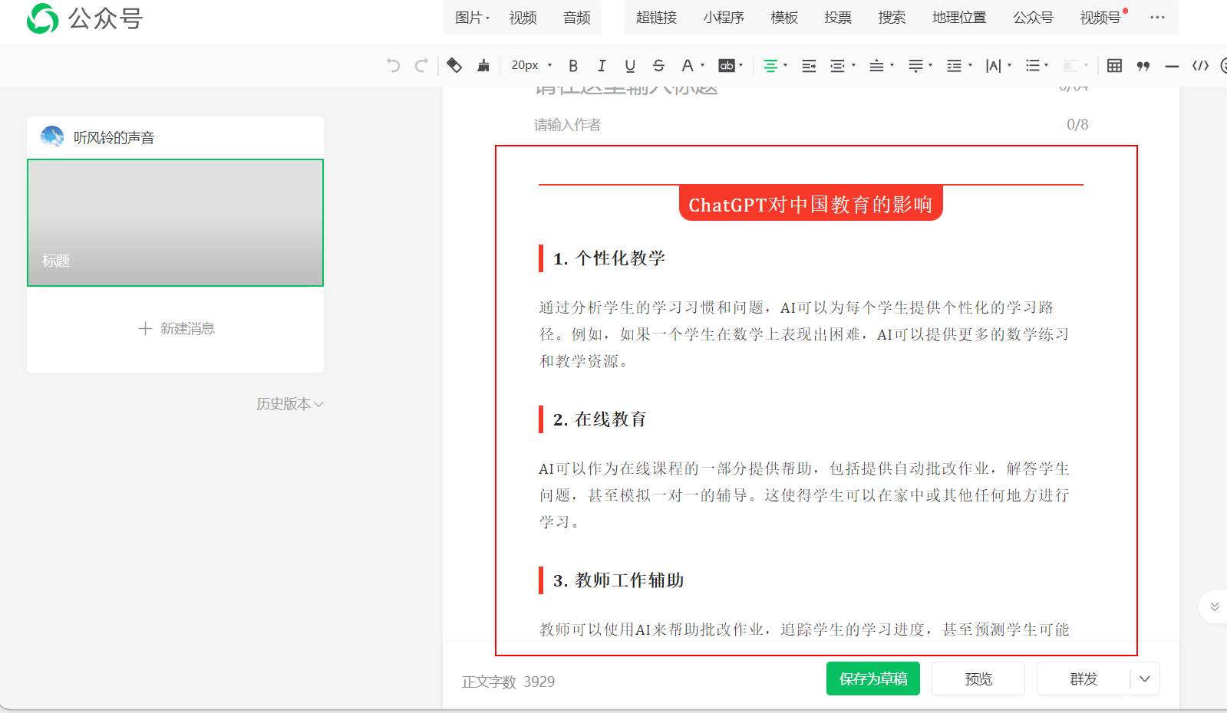The height and width of the screenshot is (713, 1227).
Task: Click the 3. 教师工作辅助 heading
Action: (618, 580)
